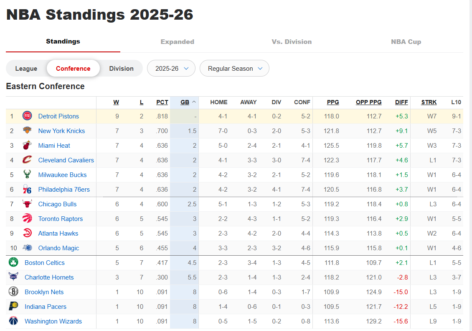
Task: Sort standings by DIFF header
Action: [401, 102]
